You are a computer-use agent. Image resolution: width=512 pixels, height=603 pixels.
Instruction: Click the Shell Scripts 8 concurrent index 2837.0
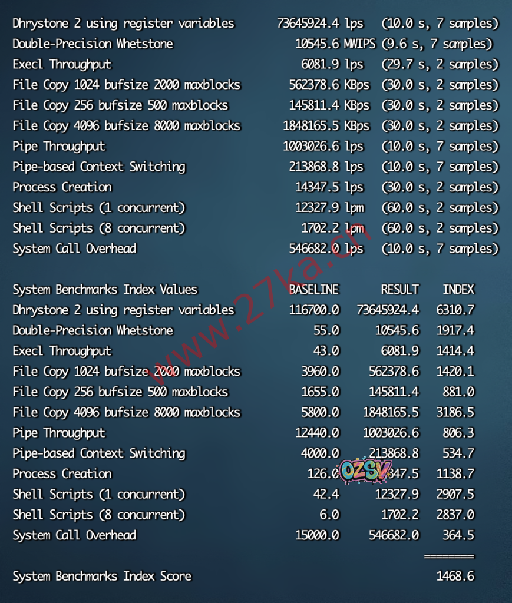[x=455, y=515]
